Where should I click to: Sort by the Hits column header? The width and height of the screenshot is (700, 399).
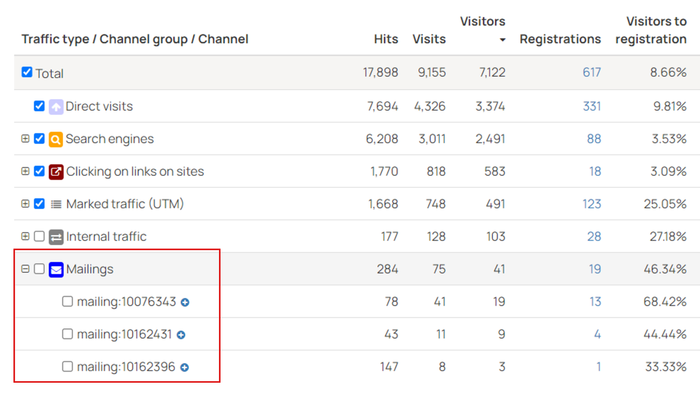pos(386,39)
